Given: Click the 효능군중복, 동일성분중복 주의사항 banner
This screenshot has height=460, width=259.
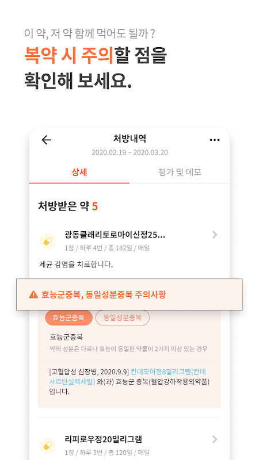Looking at the screenshot, I should pyautogui.click(x=129, y=294).
